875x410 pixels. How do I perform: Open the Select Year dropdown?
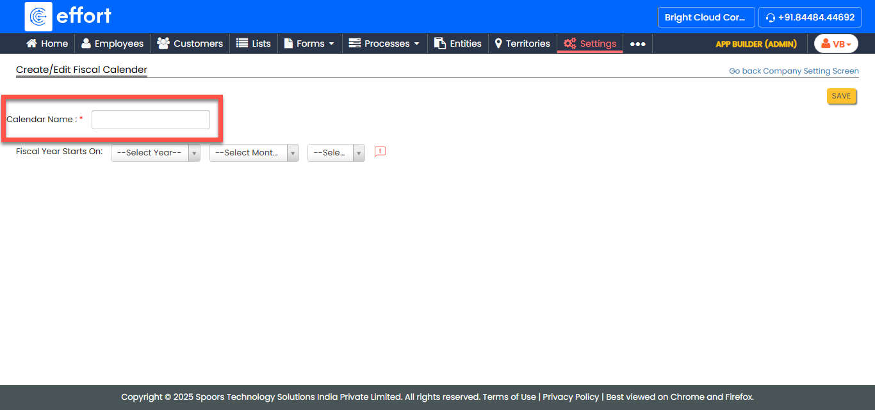pyautogui.click(x=156, y=153)
